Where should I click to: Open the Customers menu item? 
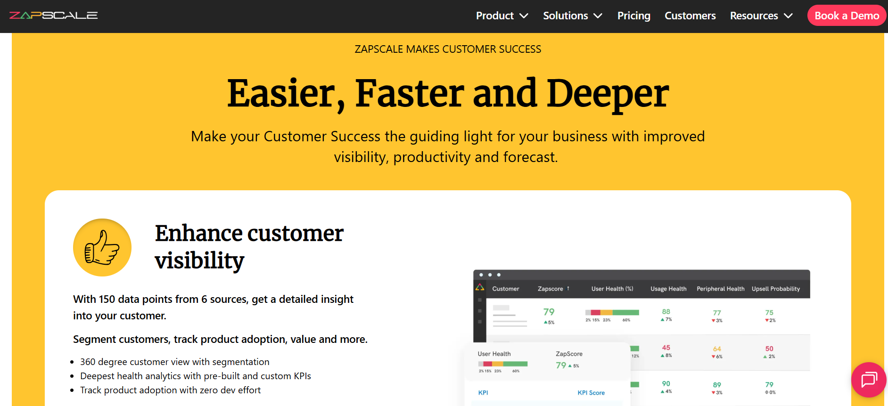tap(690, 16)
